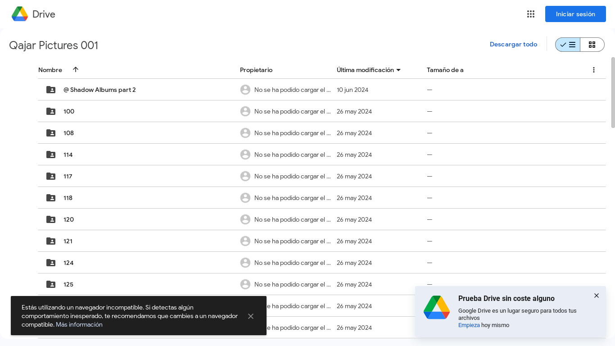The width and height of the screenshot is (615, 346).
Task: Click the Nombre column header
Action: (x=50, y=70)
